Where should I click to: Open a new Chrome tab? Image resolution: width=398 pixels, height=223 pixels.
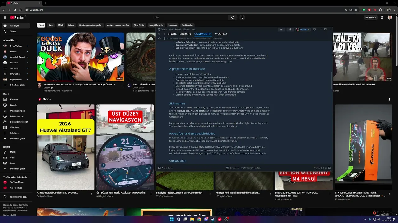click(x=45, y=3)
